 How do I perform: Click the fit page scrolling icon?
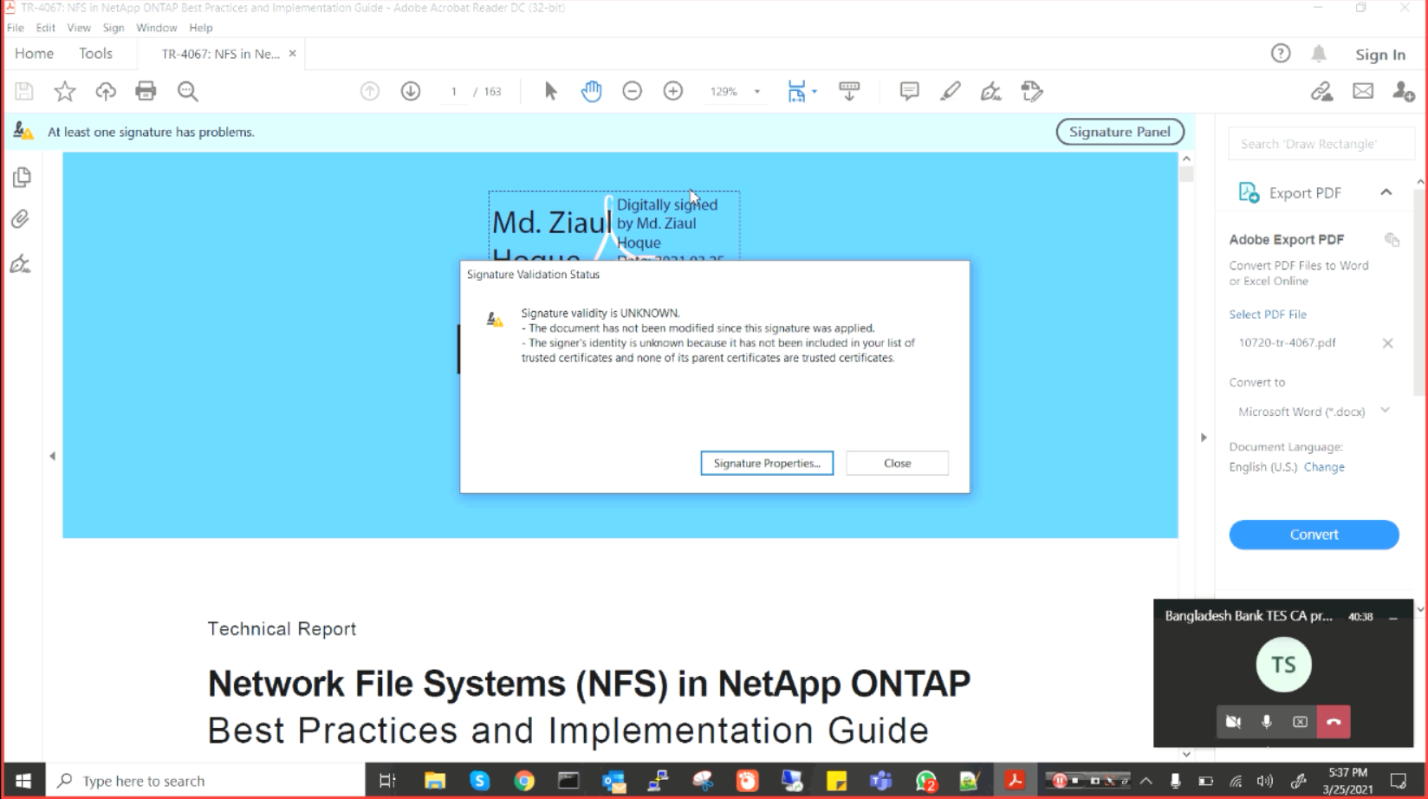tap(796, 91)
